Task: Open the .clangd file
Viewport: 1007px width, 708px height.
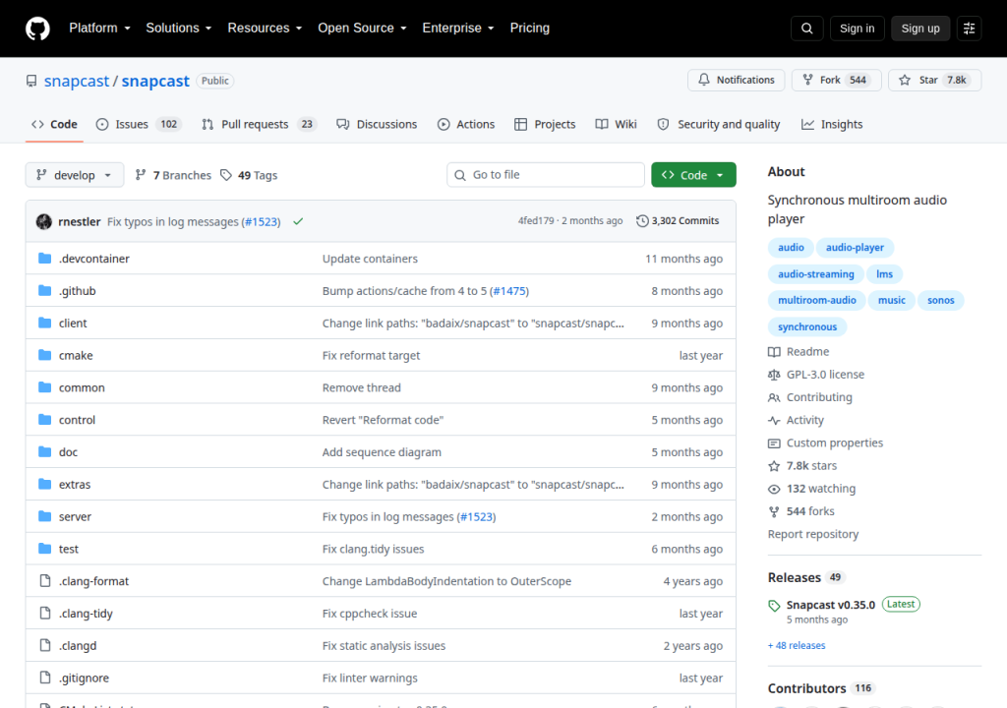Action: [x=78, y=646]
